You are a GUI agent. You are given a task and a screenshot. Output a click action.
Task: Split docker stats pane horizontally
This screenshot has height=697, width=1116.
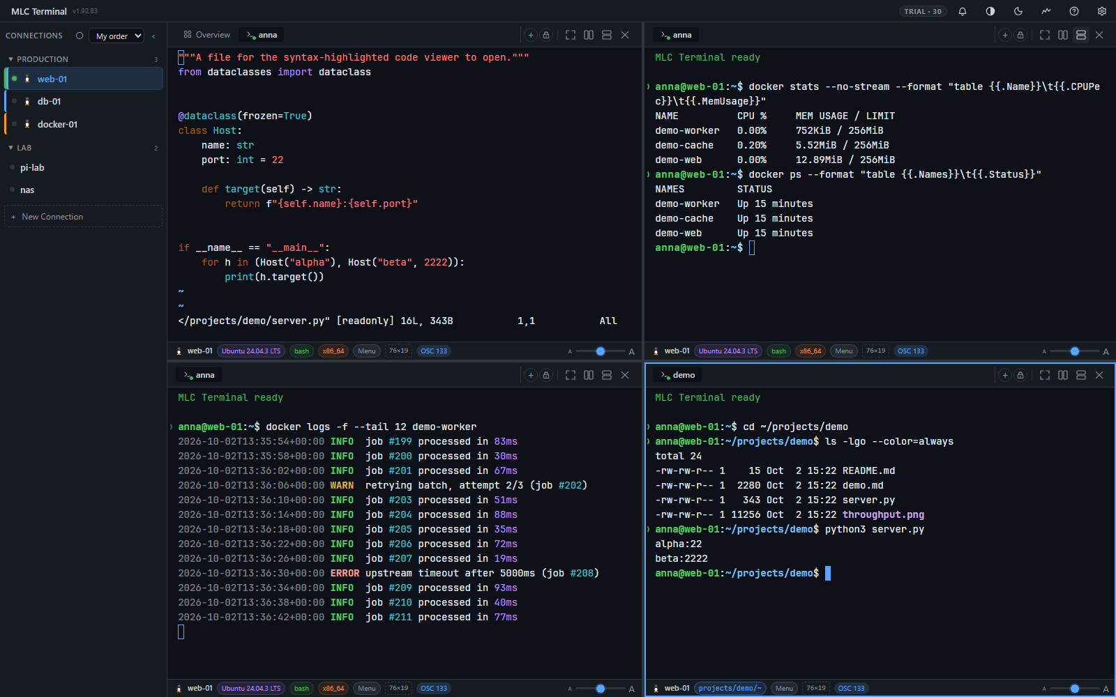(1081, 35)
